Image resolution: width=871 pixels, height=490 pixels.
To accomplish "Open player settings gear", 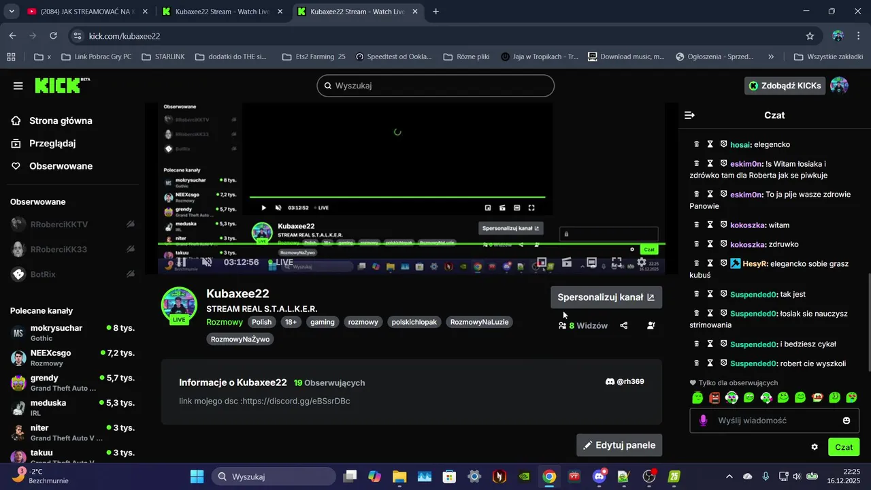I will [641, 262].
